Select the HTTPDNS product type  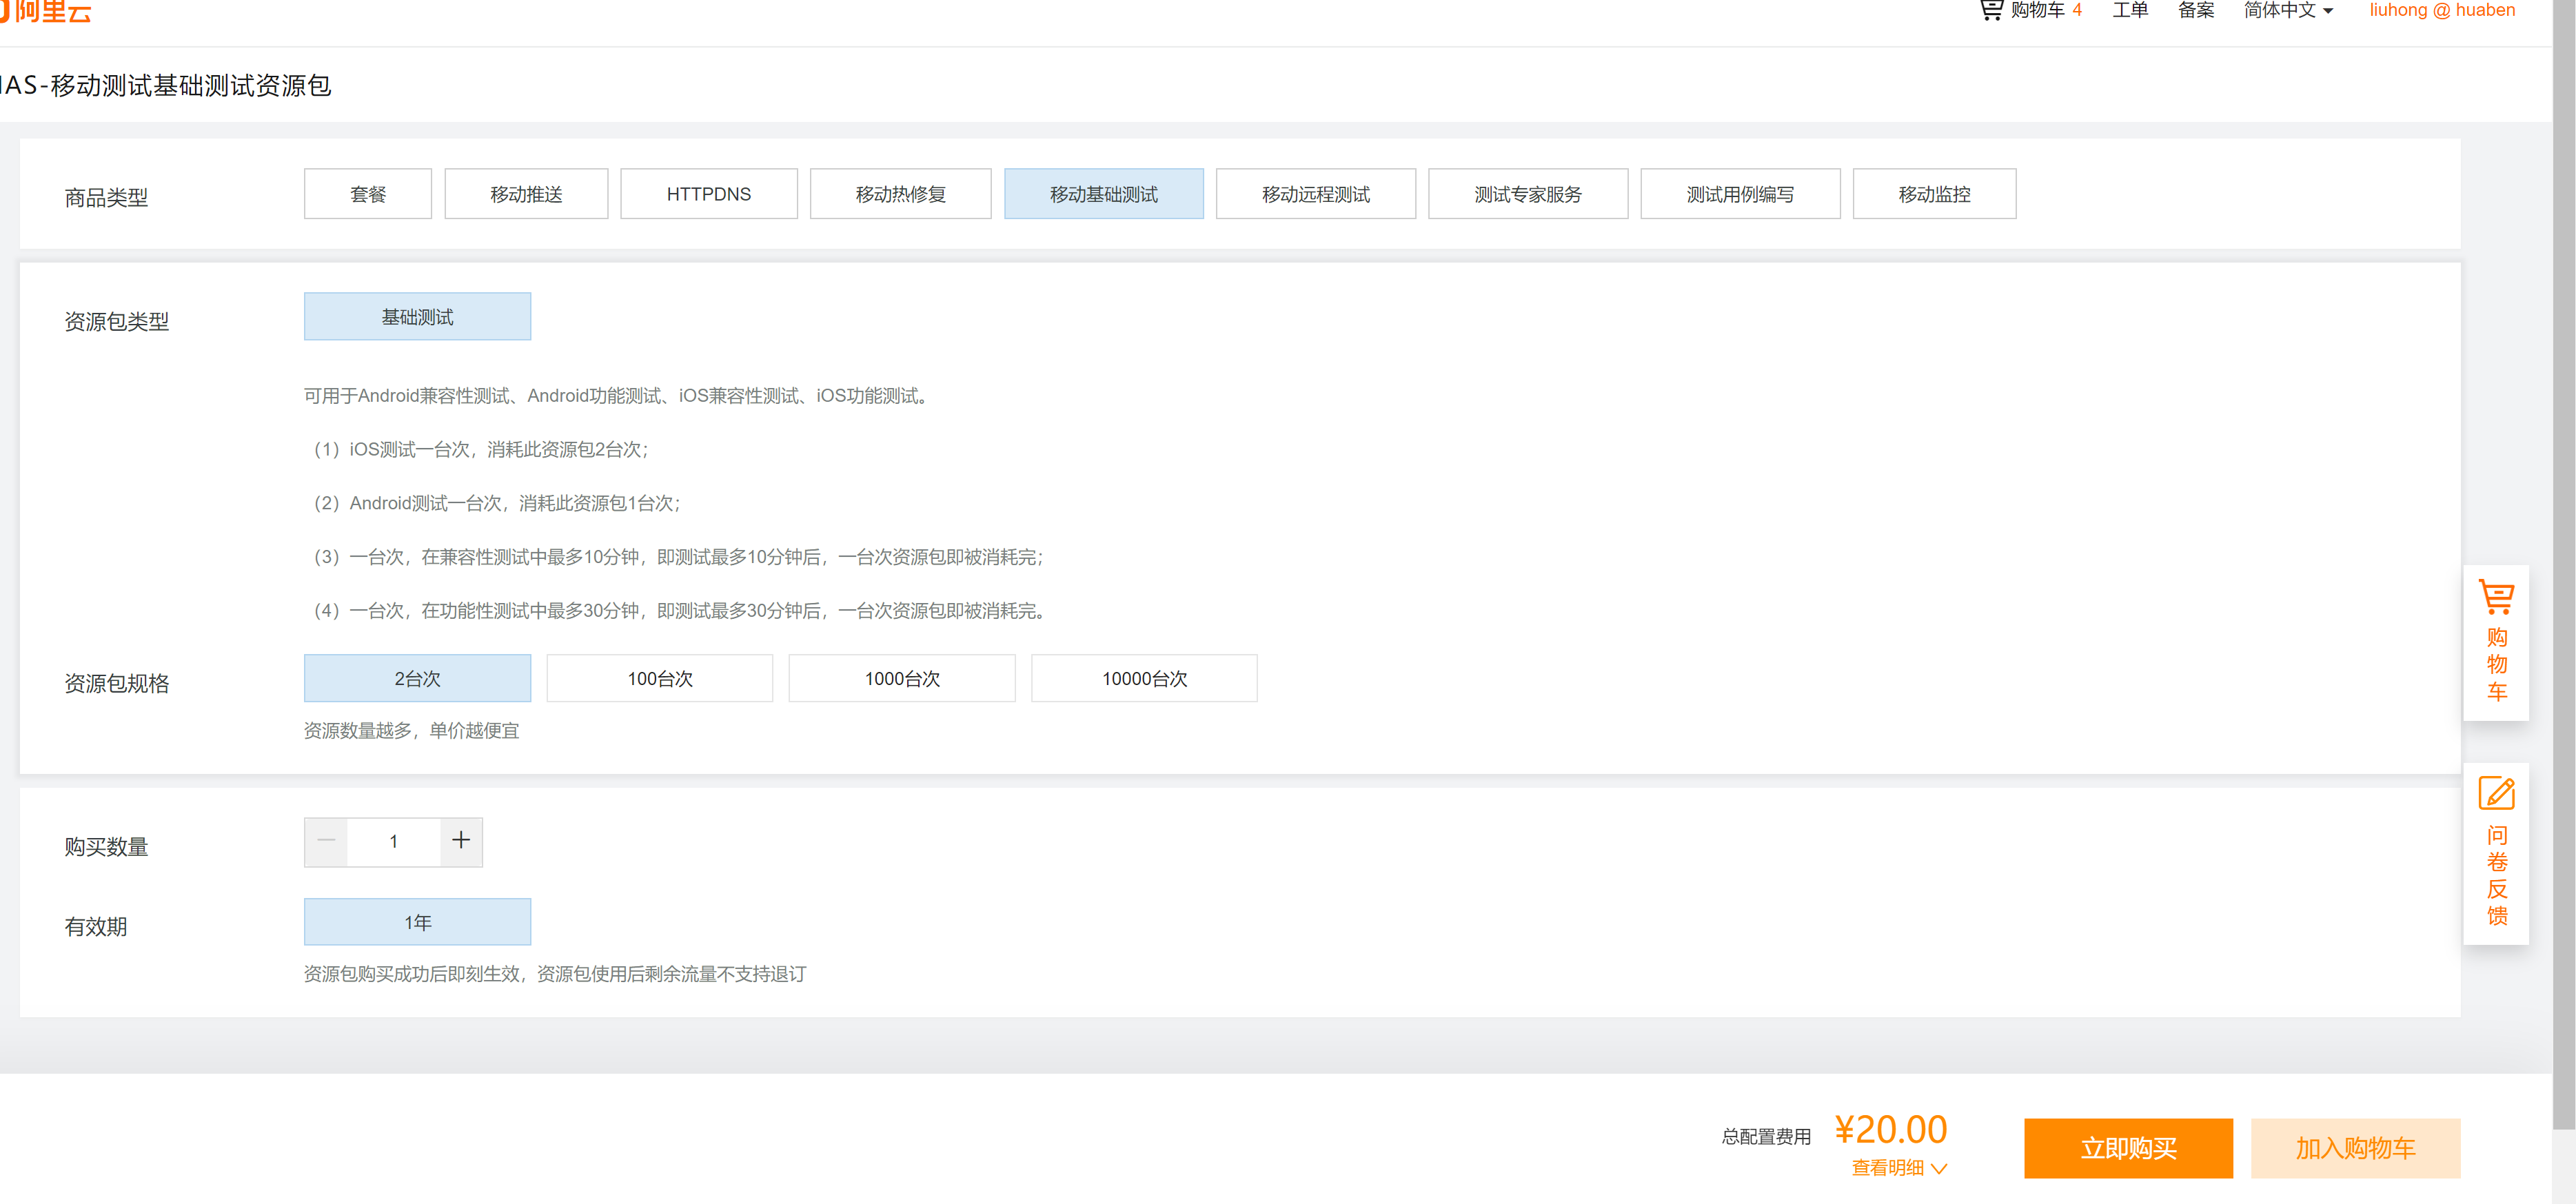(709, 194)
